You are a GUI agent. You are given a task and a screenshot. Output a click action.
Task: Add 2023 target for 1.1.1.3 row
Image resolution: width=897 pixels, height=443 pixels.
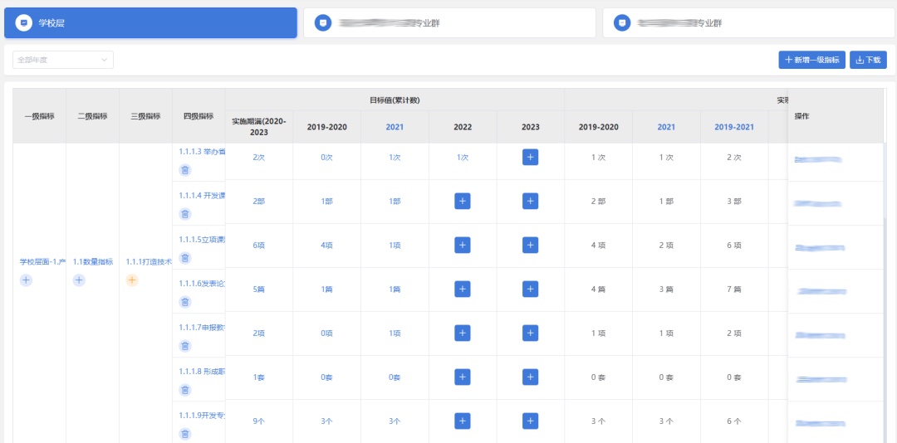pos(530,157)
